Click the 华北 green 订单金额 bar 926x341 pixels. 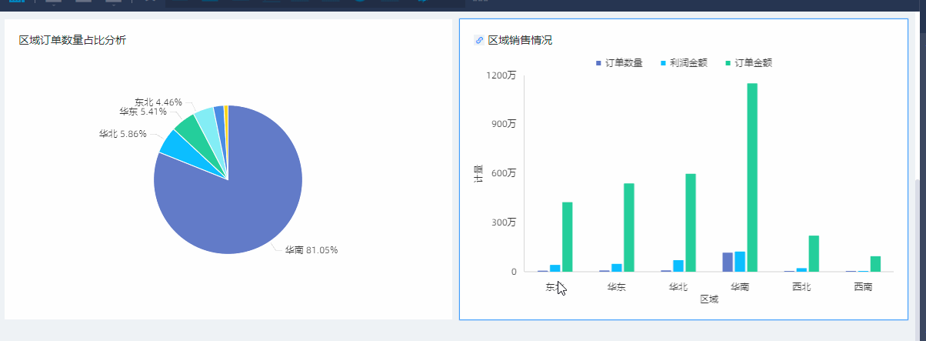point(691,222)
